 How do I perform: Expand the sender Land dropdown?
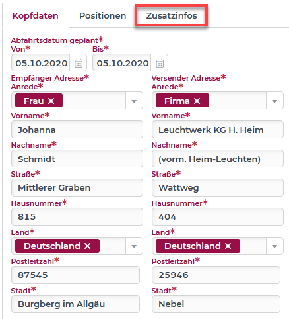pos(274,246)
